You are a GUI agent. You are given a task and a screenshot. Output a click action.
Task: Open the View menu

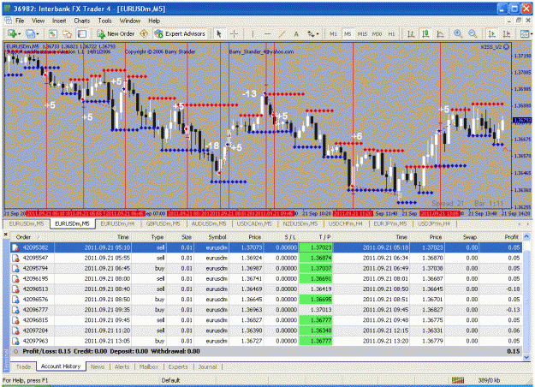pyautogui.click(x=39, y=21)
